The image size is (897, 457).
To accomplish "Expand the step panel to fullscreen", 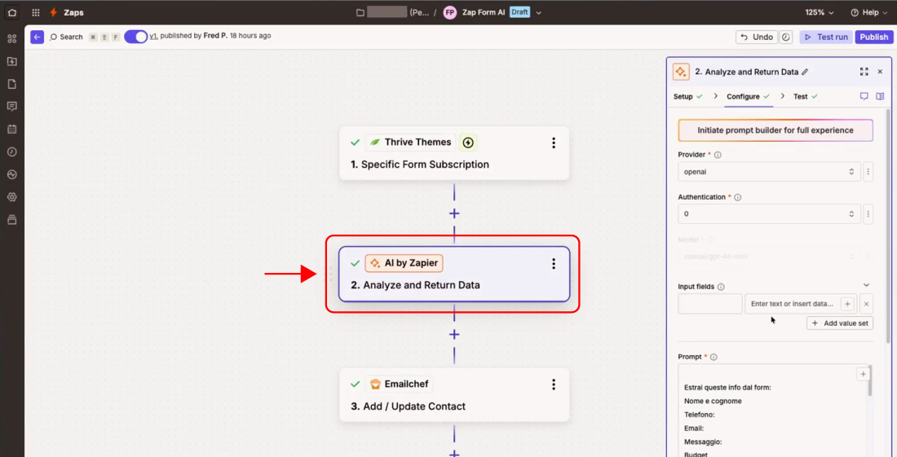I will coord(864,72).
